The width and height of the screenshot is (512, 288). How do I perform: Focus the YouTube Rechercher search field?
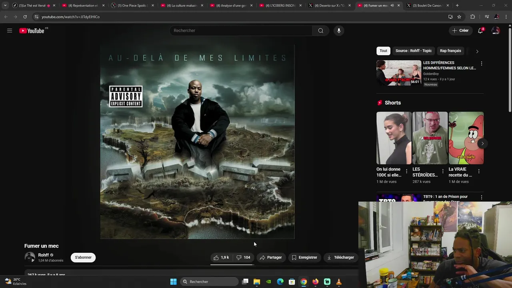(x=241, y=30)
